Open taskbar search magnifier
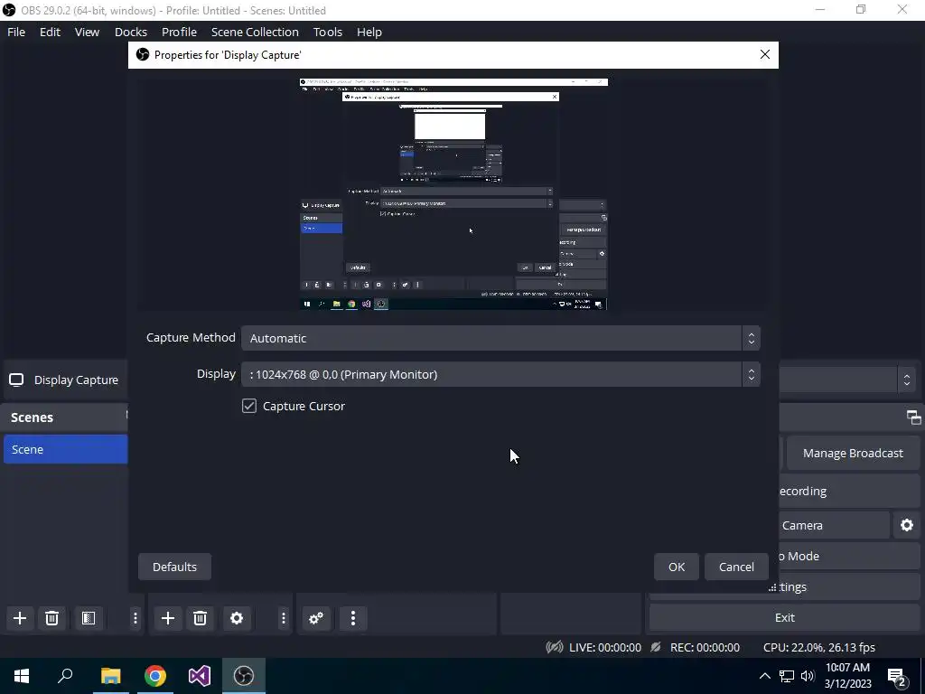The width and height of the screenshot is (925, 694). [65, 676]
